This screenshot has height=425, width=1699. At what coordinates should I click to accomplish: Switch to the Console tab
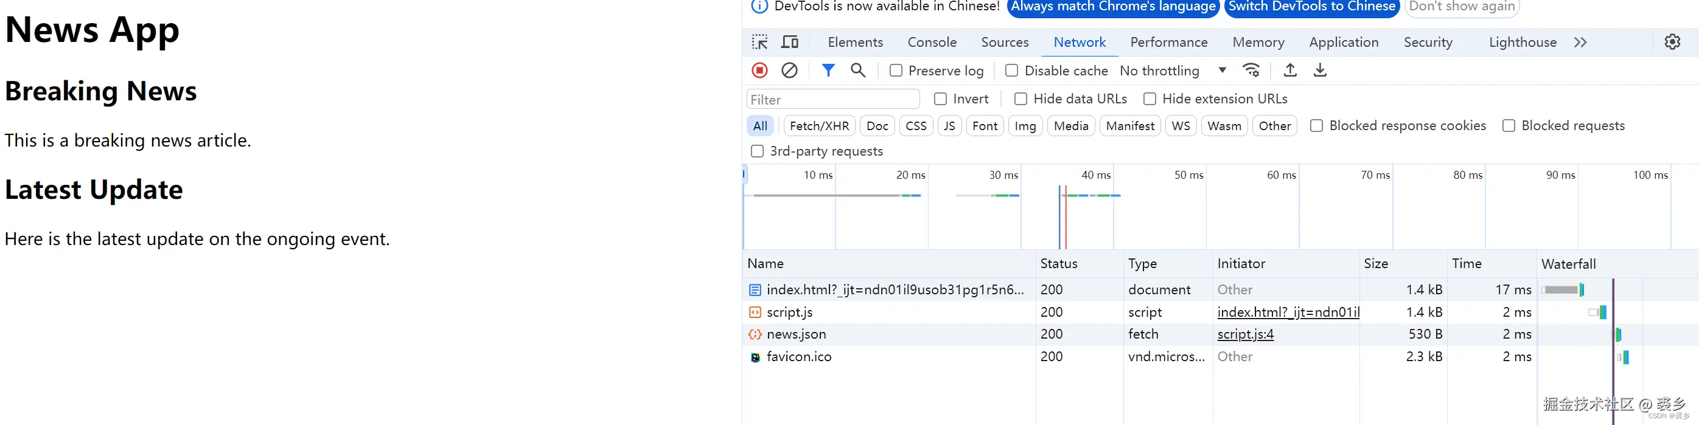[x=932, y=42]
